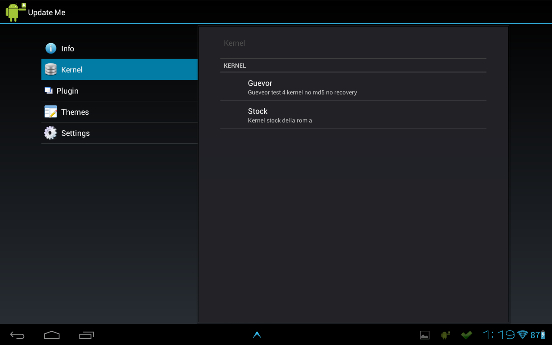Image resolution: width=552 pixels, height=345 pixels.
Task: Select the Guevor kernel entry
Action: point(353,87)
